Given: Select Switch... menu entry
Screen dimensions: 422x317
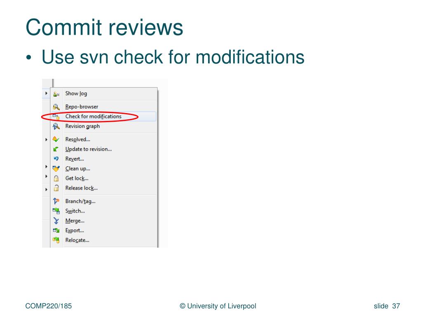Looking at the screenshot, I should [103, 211].
